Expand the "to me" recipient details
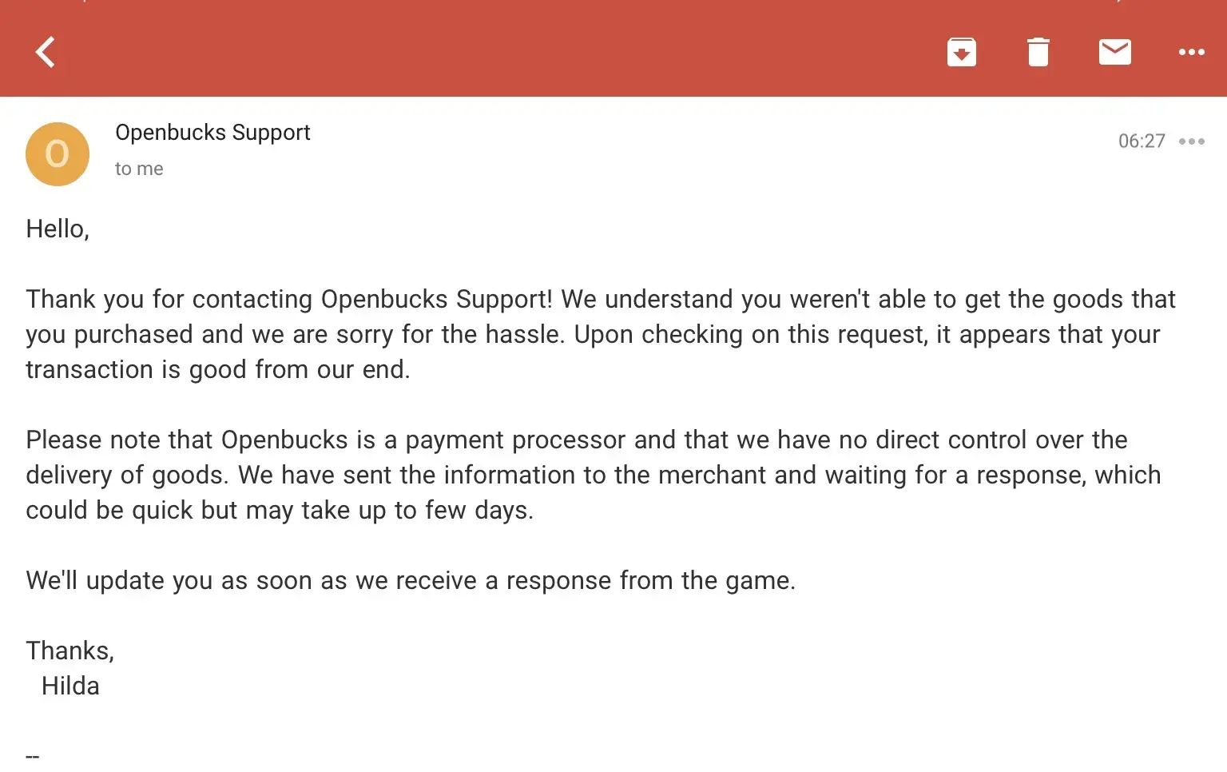The image size is (1227, 772). tap(139, 169)
